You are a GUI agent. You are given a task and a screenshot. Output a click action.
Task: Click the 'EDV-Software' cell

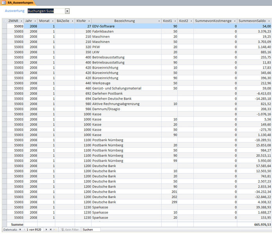(126, 26)
